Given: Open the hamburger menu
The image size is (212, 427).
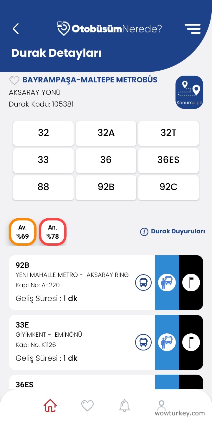Looking at the screenshot, I should (193, 29).
